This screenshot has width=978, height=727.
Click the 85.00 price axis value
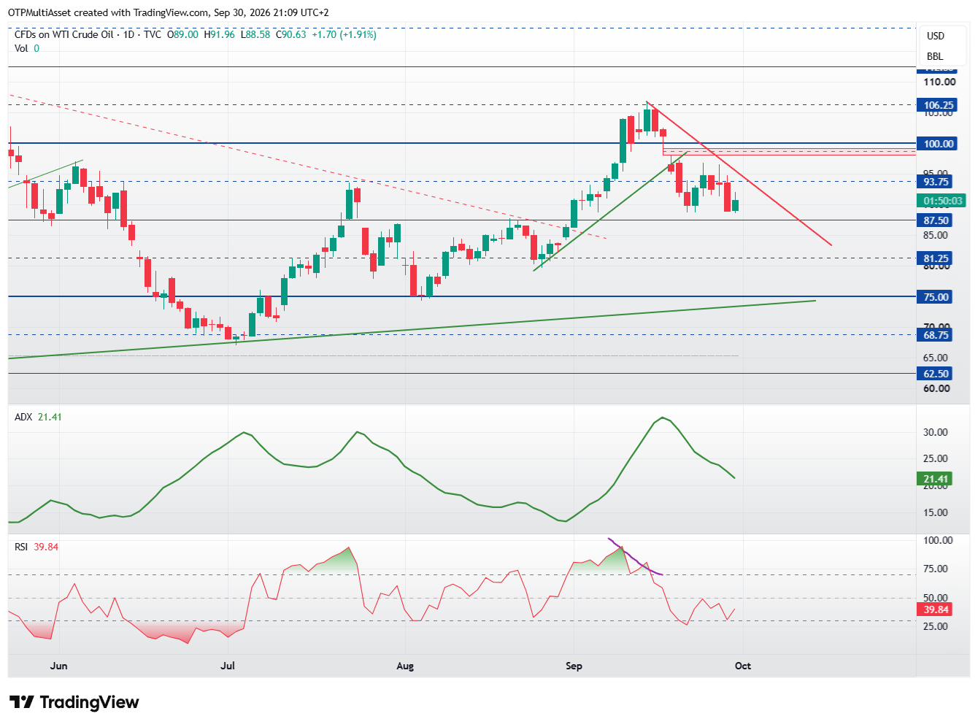[x=936, y=235]
